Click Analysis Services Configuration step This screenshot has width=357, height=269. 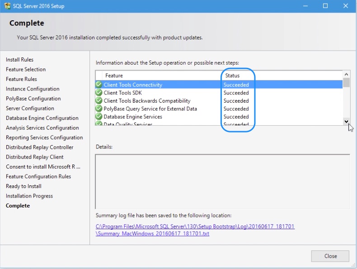pos(42,128)
